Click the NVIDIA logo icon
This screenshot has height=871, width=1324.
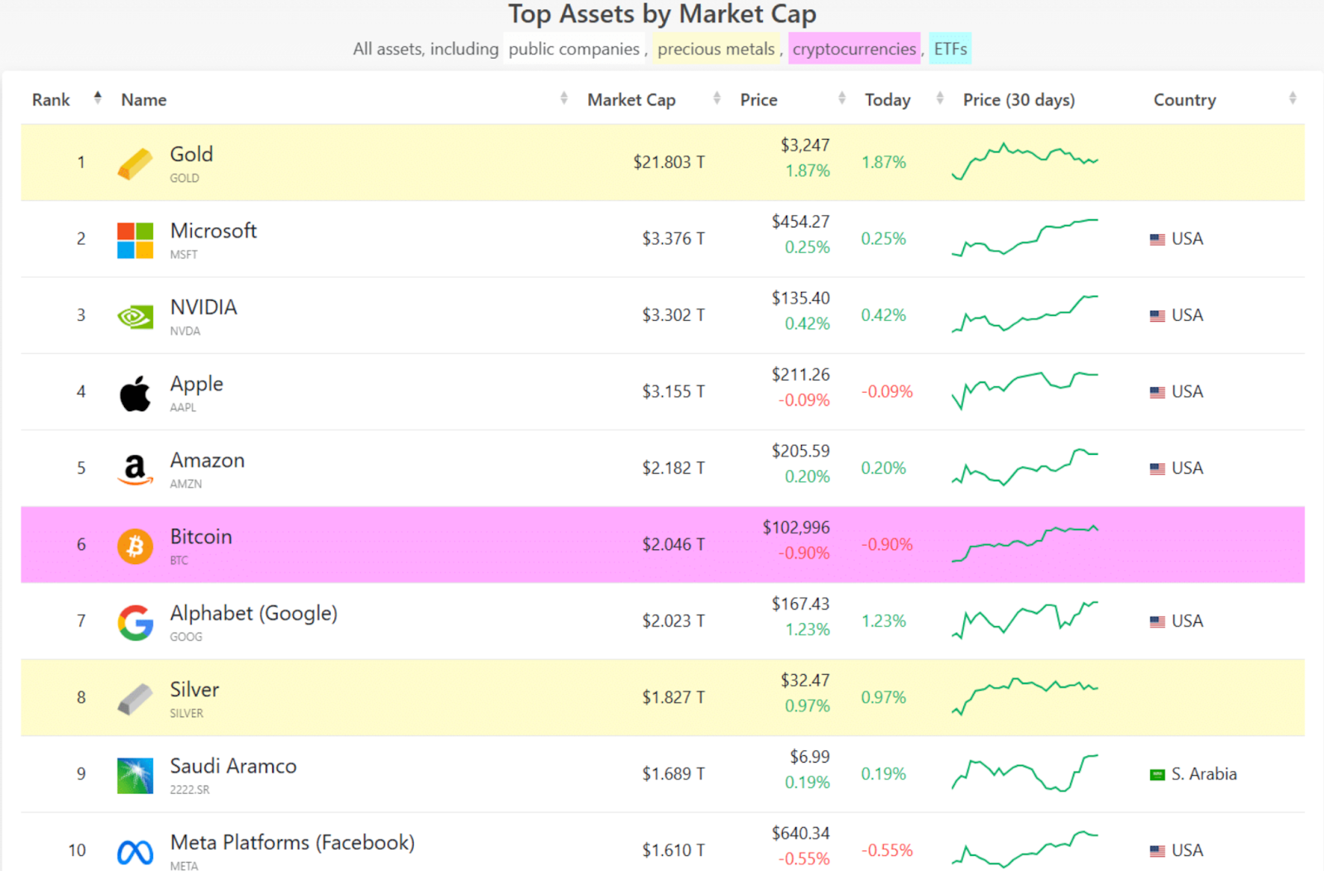click(x=135, y=317)
